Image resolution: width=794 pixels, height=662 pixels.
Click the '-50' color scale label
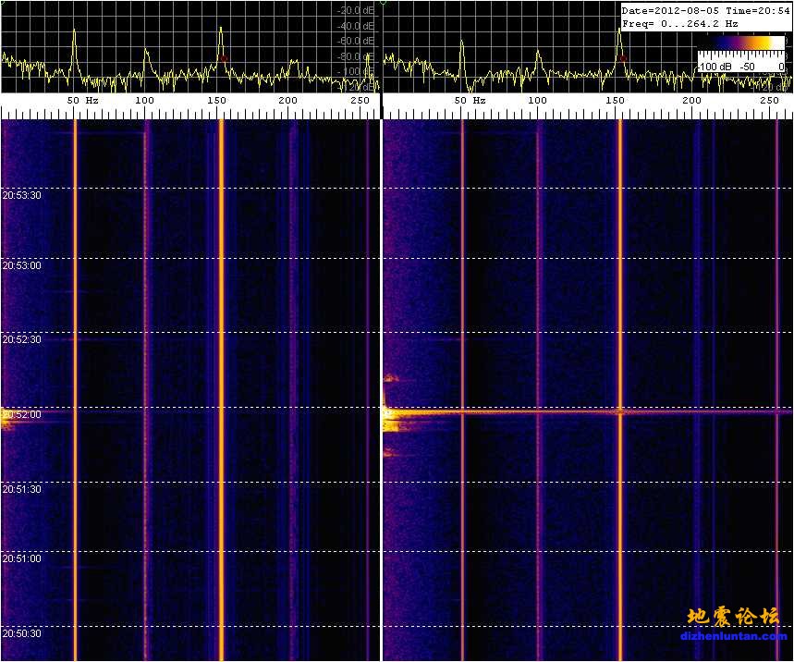[x=748, y=67]
